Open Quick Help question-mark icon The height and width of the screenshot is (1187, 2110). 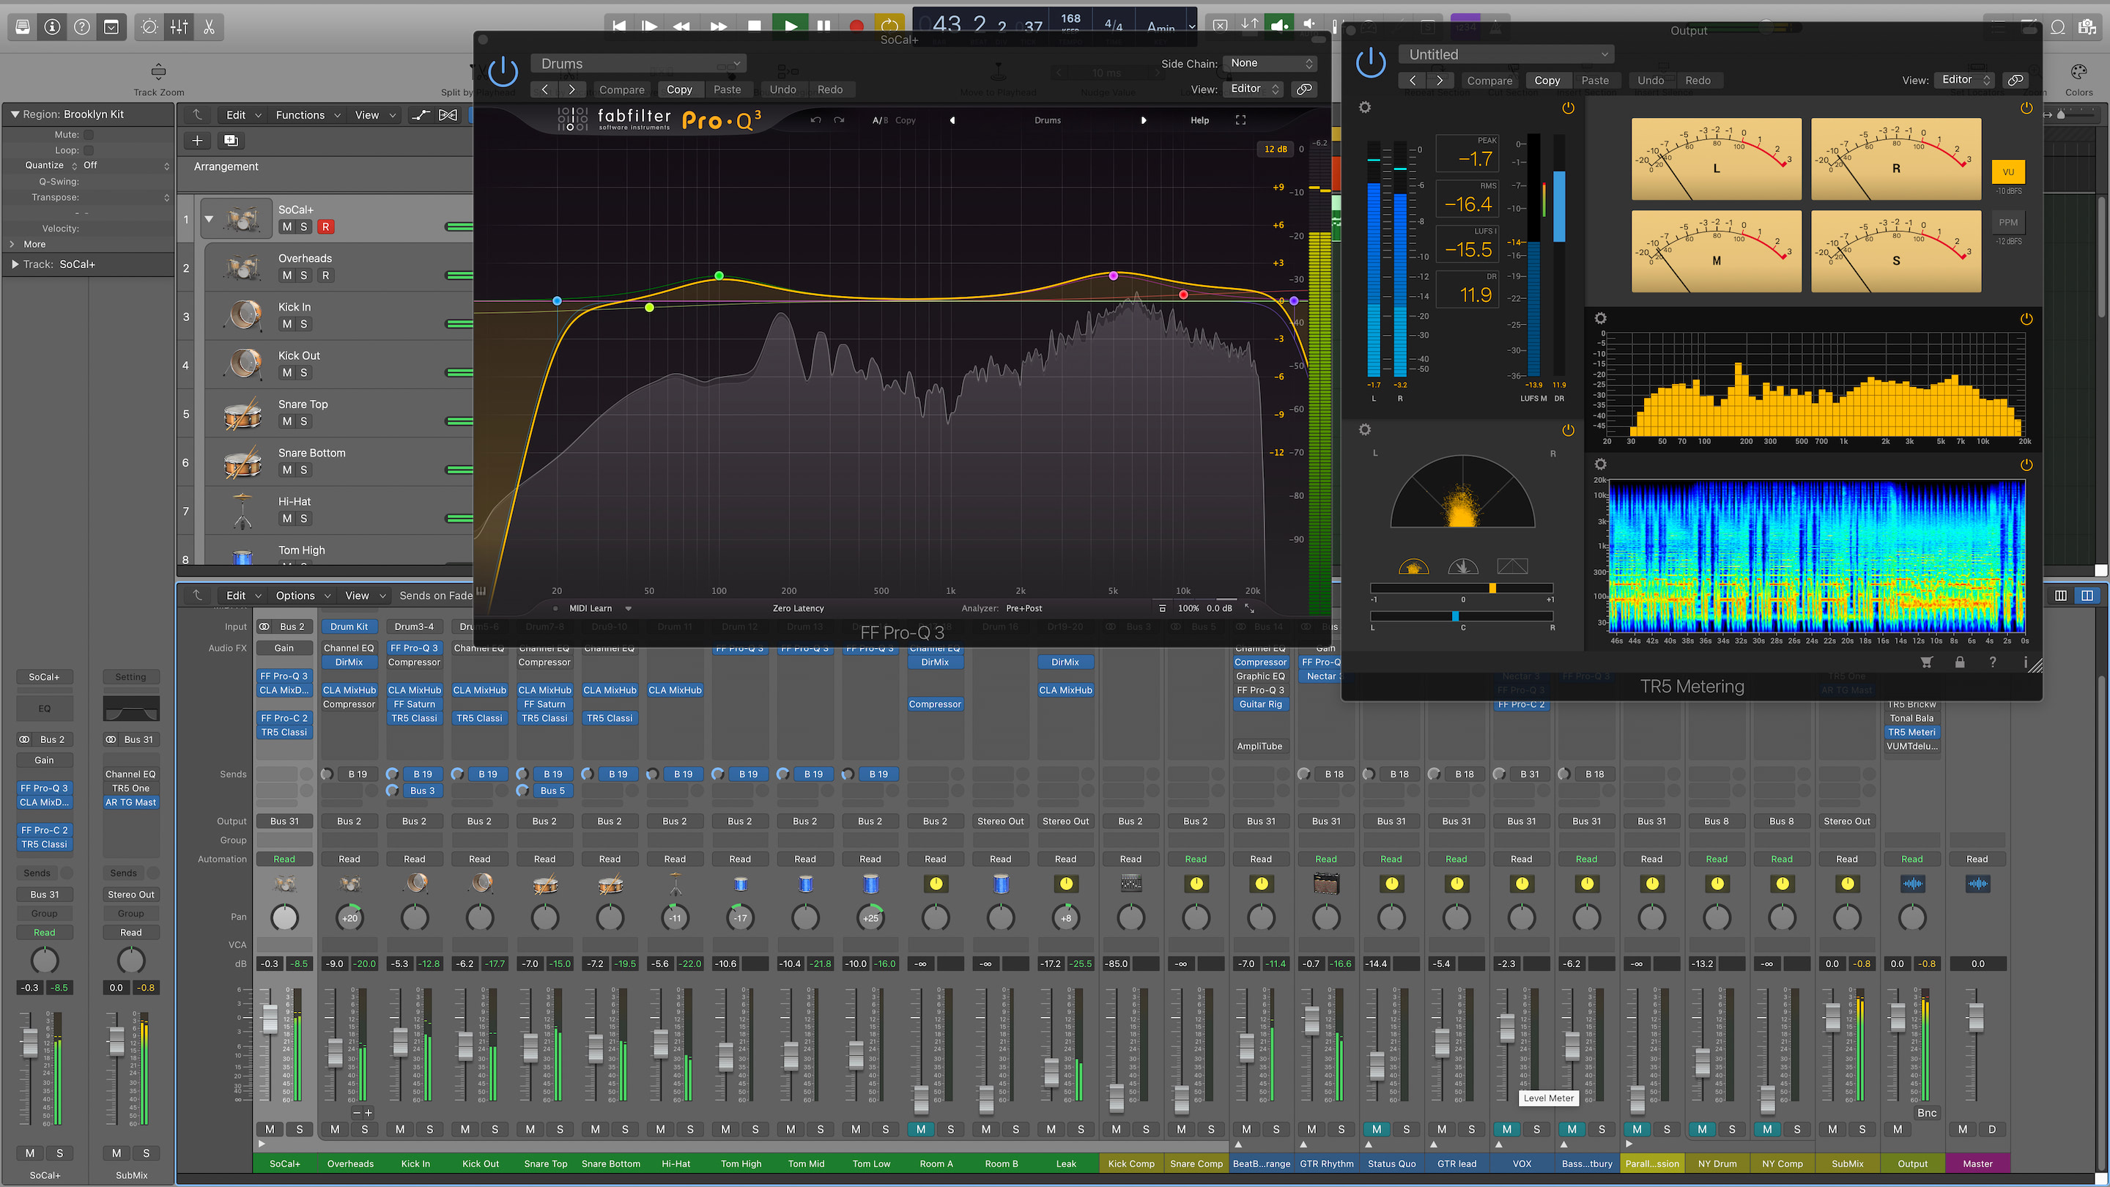82,27
